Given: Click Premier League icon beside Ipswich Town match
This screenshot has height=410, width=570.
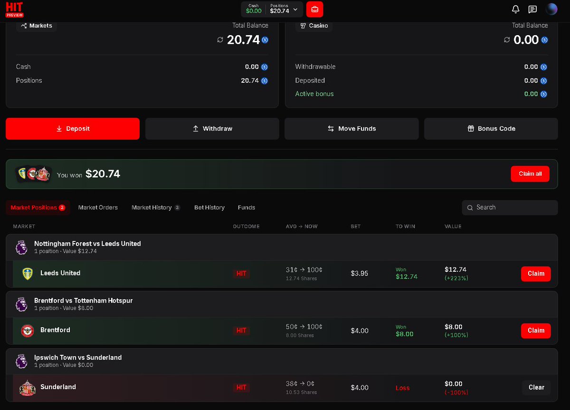Looking at the screenshot, I should point(21,361).
